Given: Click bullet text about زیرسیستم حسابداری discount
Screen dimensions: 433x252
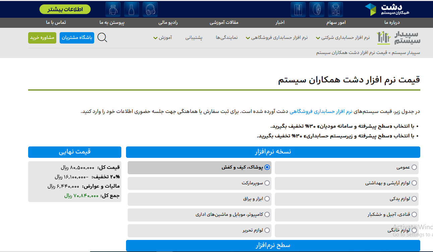Looking at the screenshot, I should (x=336, y=136).
